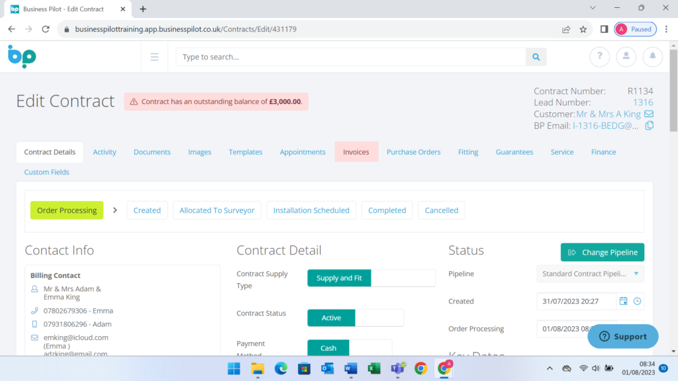The image size is (678, 381).
Task: Switch to the Invoices tab
Action: click(356, 151)
